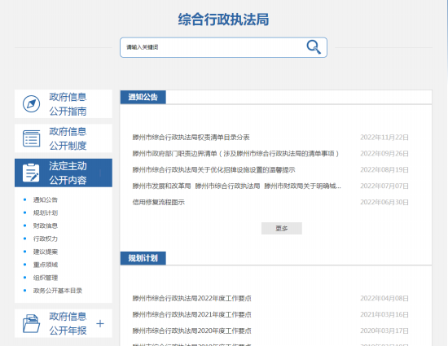Image resolution: width=448 pixels, height=346 pixels.
Task: Click date 2022年07月07日
Action: (x=384, y=186)
